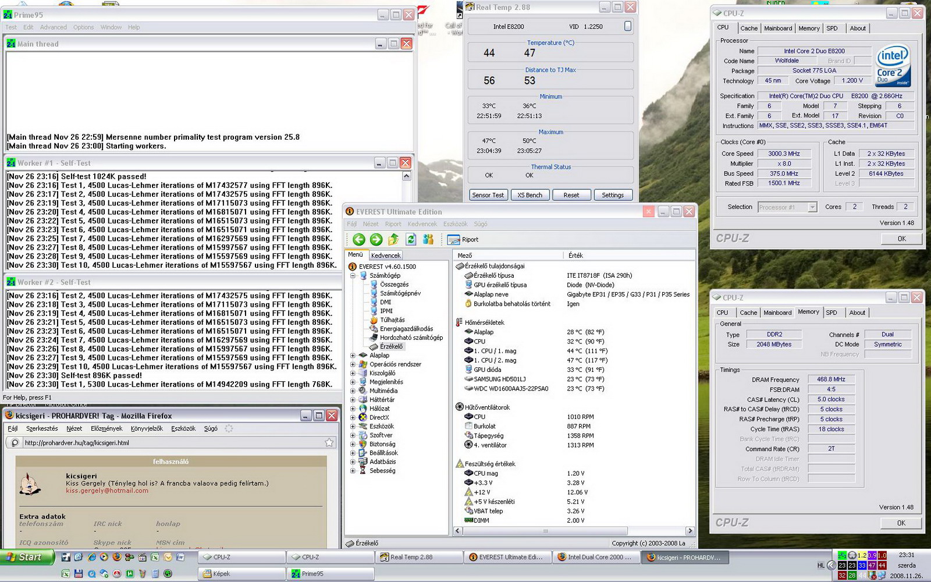Click EVEREST horizontal scrollbar track
The height and width of the screenshot is (582, 931).
click(x=545, y=531)
